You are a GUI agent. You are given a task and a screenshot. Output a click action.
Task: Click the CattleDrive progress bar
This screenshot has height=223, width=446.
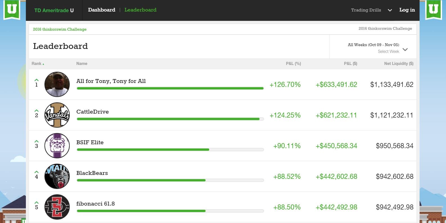click(x=170, y=119)
